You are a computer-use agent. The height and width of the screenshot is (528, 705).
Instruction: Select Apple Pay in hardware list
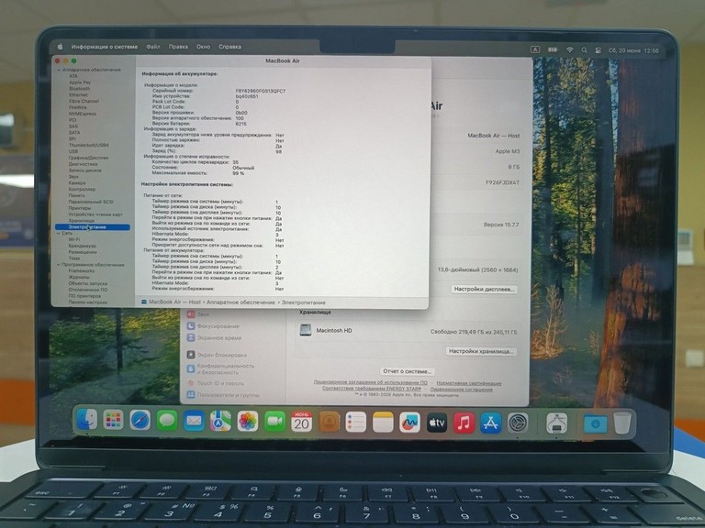pos(80,82)
